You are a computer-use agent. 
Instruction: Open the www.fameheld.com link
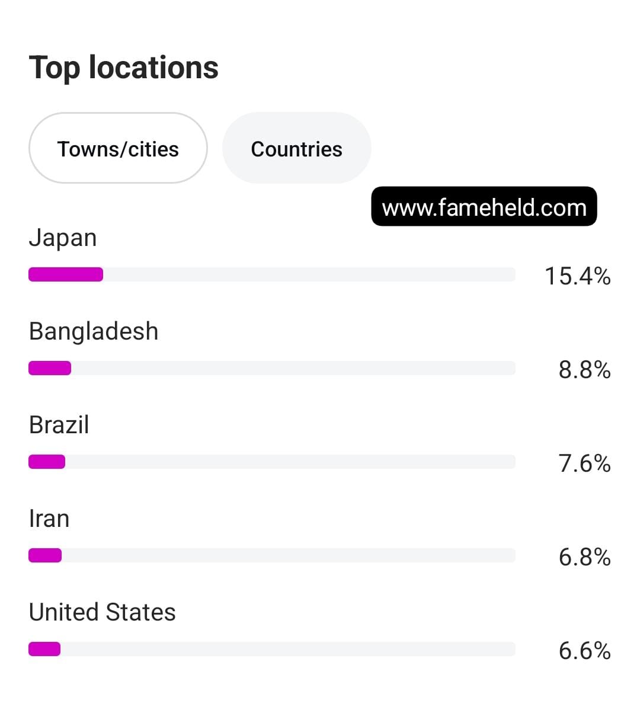pos(484,207)
